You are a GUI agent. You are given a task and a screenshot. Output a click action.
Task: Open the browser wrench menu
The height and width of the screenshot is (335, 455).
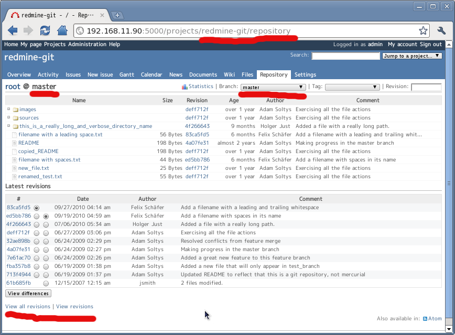tap(441, 30)
